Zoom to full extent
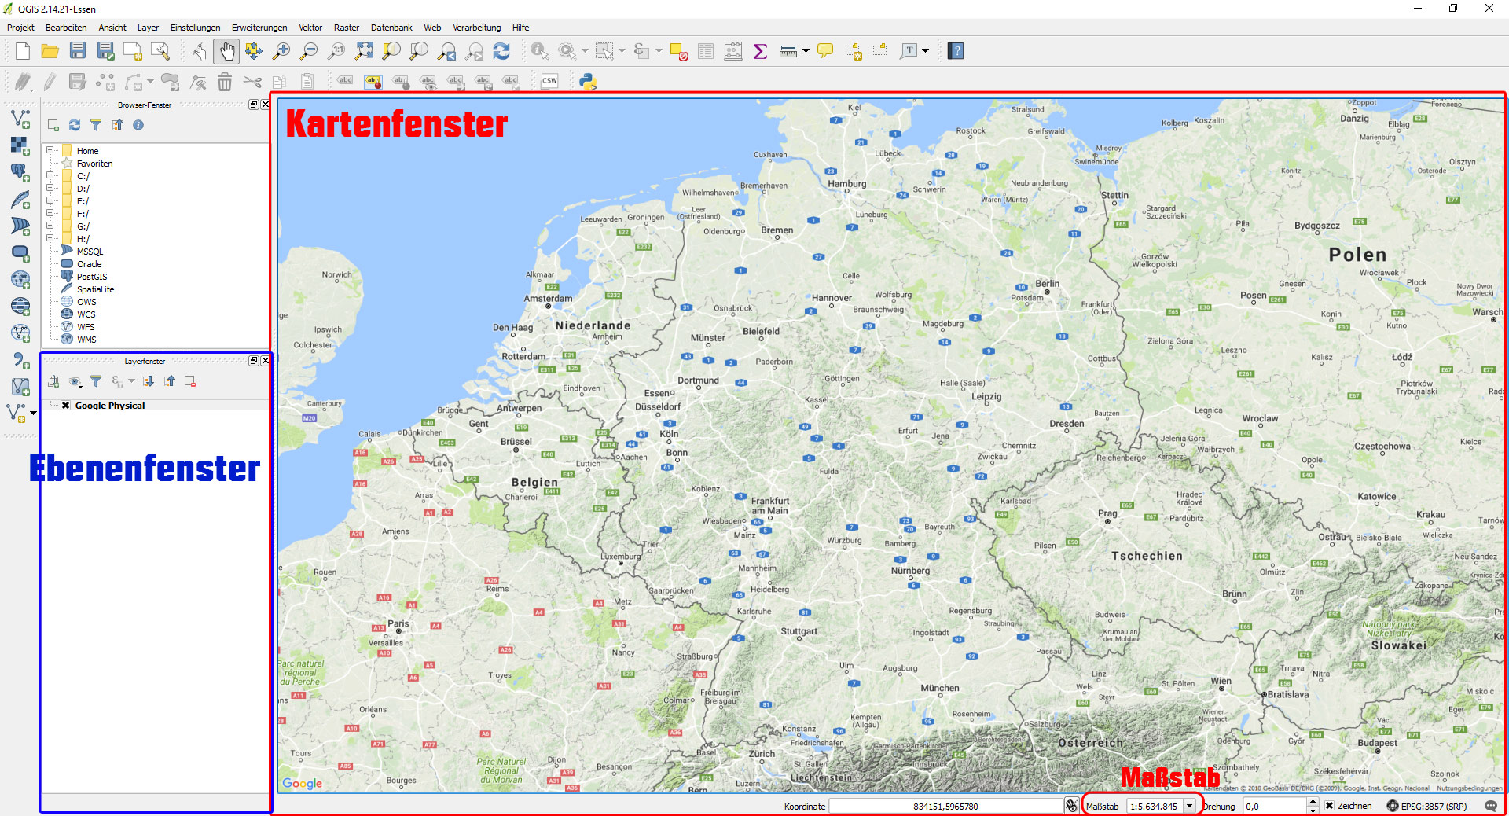The image size is (1509, 816). click(364, 51)
